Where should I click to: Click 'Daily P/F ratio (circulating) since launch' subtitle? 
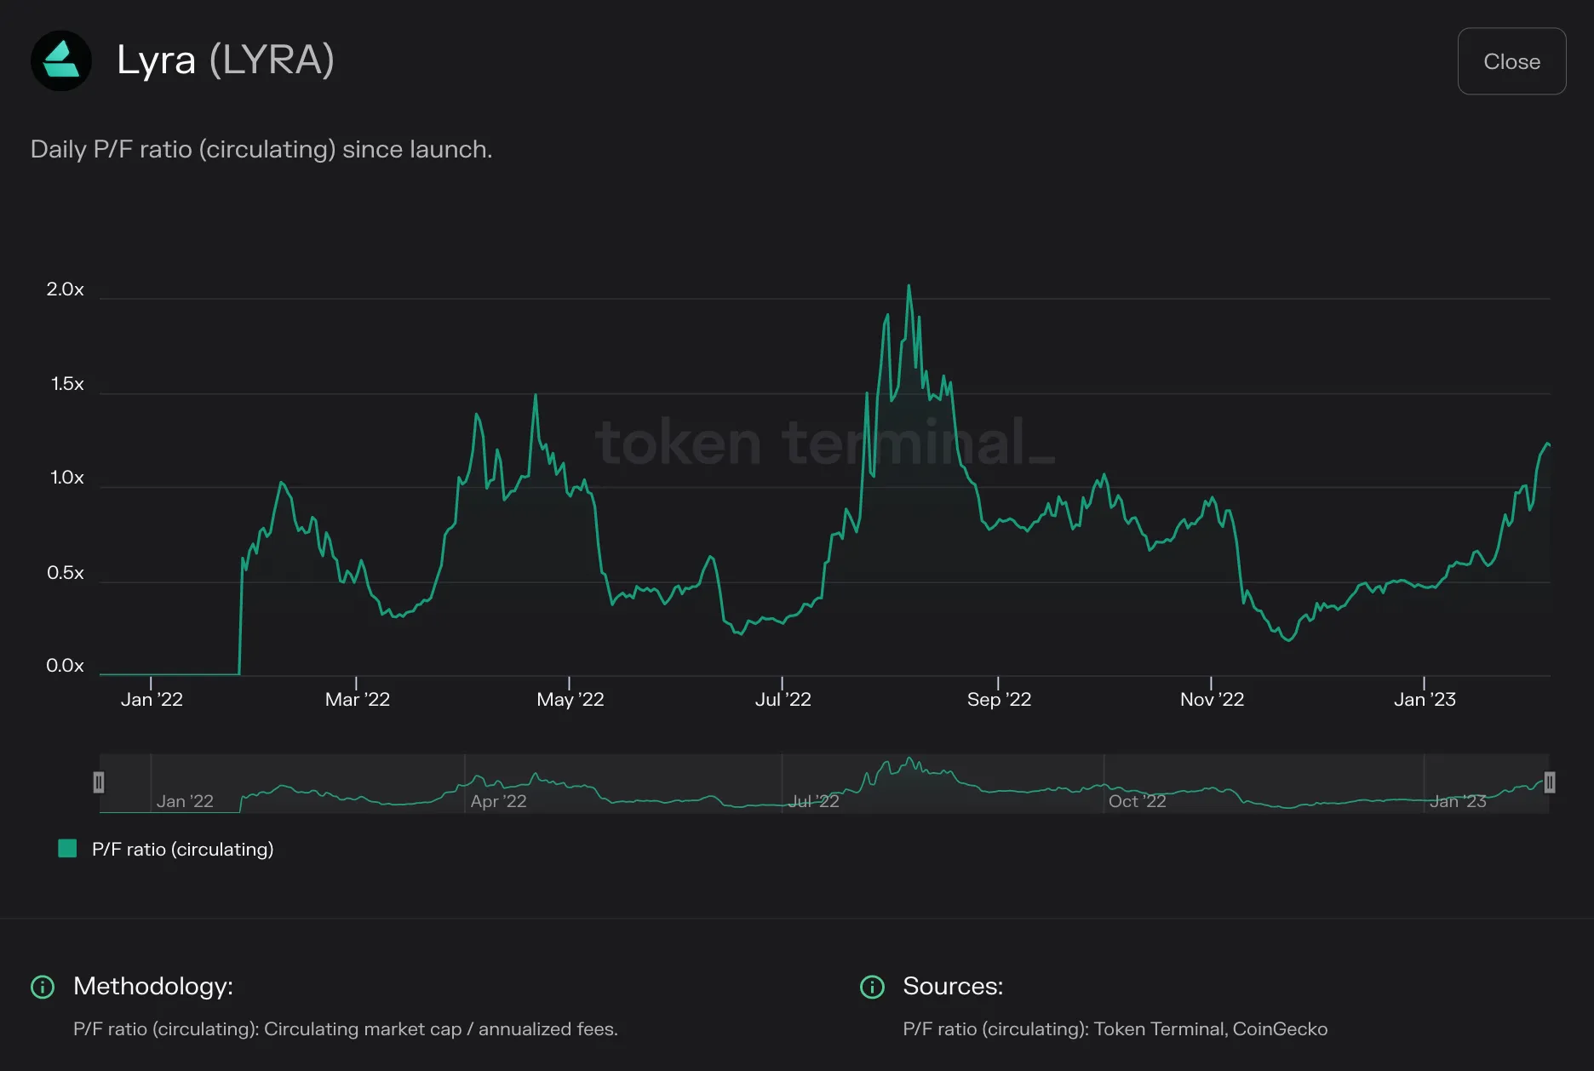tap(261, 149)
